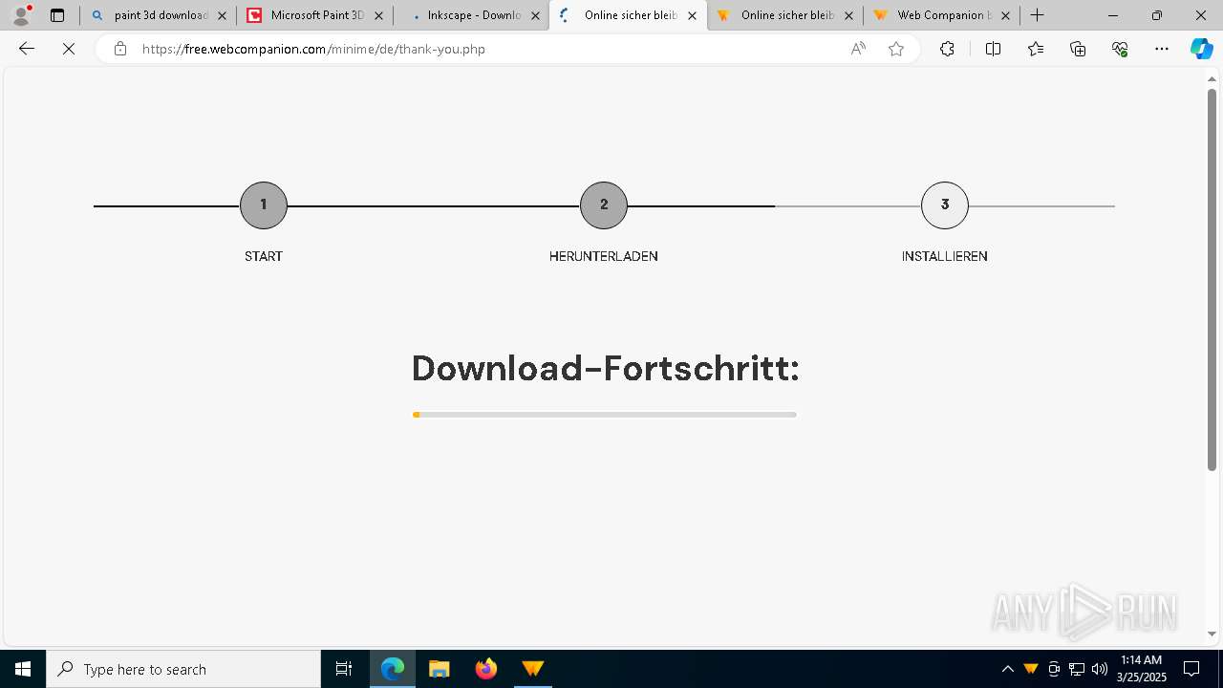
Task: Open the Windows Start menu
Action: [x=23, y=669]
